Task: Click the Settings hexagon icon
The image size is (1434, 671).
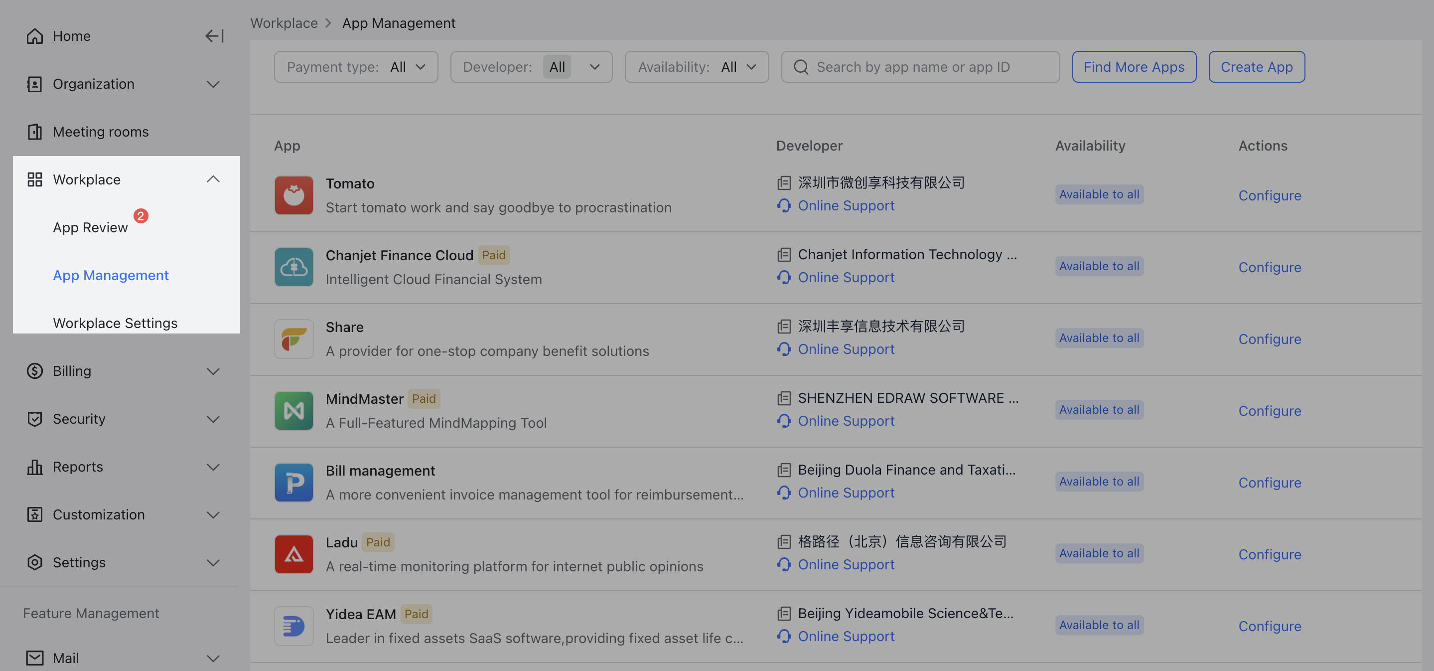Action: pos(34,562)
